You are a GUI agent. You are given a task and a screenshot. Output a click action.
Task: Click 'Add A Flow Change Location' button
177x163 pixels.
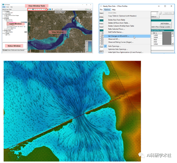[x=161, y=27]
